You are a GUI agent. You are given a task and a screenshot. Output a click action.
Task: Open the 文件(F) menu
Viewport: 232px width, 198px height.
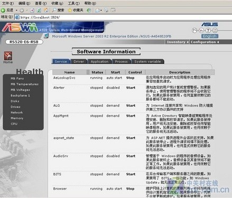[8, 3]
